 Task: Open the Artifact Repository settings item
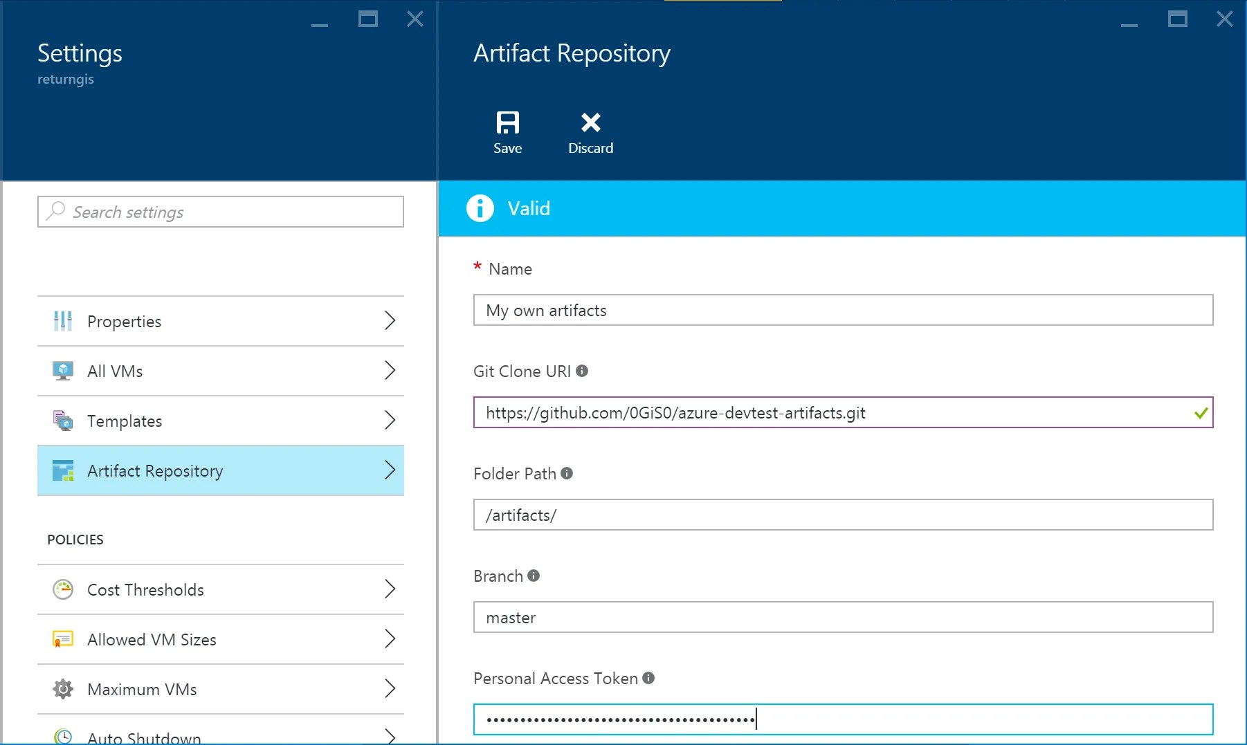pos(221,470)
